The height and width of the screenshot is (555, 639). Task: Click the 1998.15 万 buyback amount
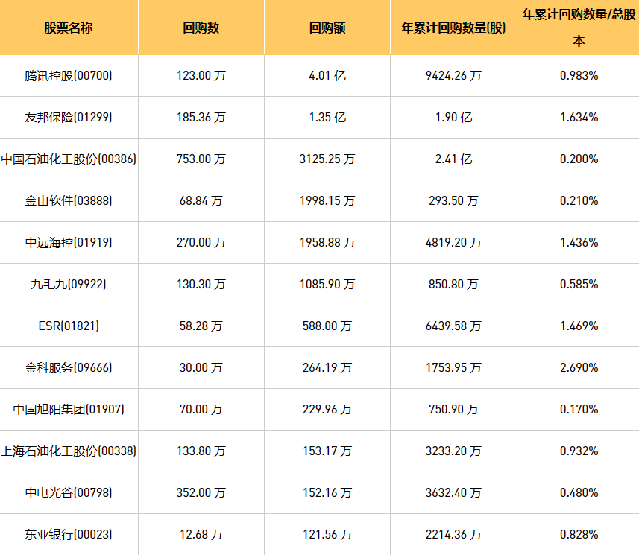pos(327,200)
